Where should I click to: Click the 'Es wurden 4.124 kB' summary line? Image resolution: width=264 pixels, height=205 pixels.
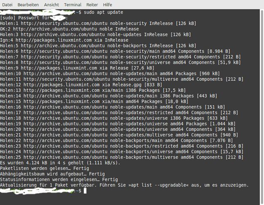pyautogui.click(x=60, y=163)
